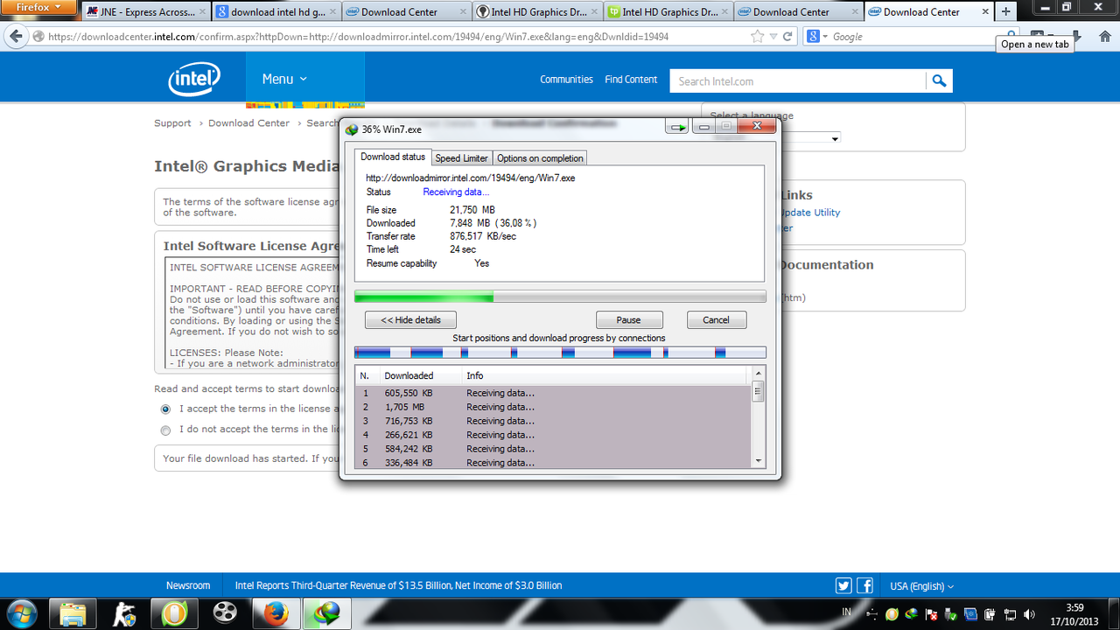Open the USA (English) region selector
Image resolution: width=1120 pixels, height=630 pixels.
click(x=921, y=586)
